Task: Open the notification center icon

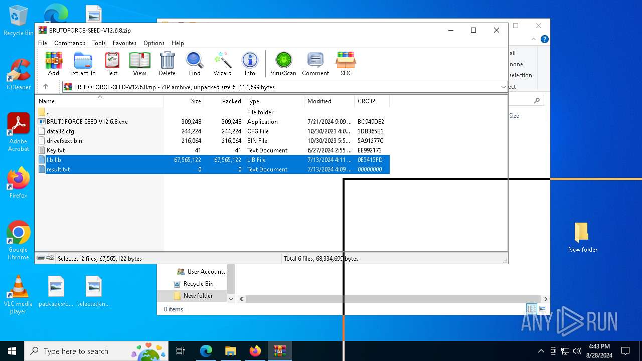Action: (625, 351)
